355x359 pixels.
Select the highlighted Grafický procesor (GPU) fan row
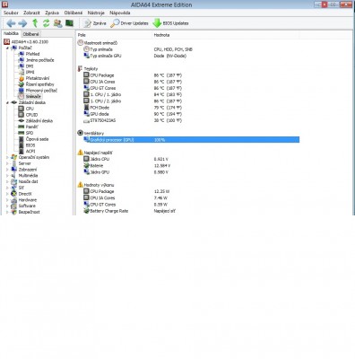[191, 140]
